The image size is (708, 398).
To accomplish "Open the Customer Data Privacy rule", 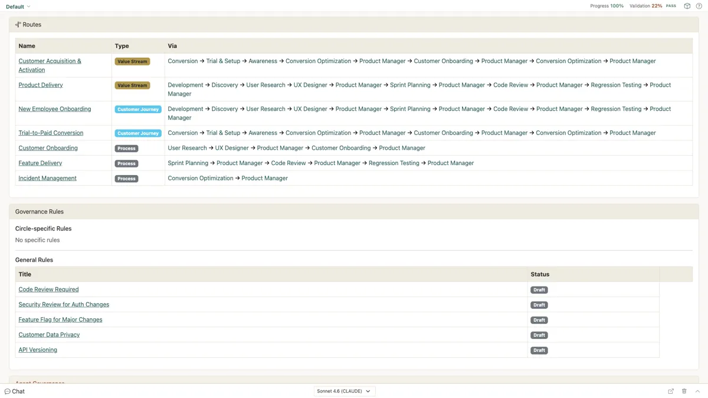I will click(x=49, y=335).
